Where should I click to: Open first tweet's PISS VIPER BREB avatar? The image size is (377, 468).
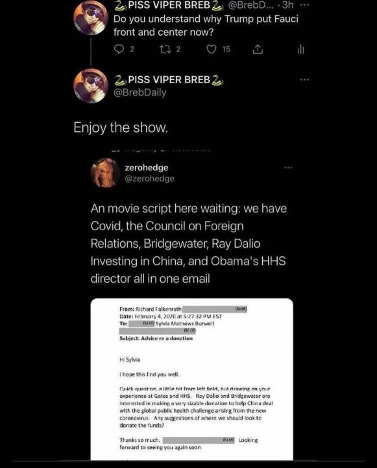[91, 18]
